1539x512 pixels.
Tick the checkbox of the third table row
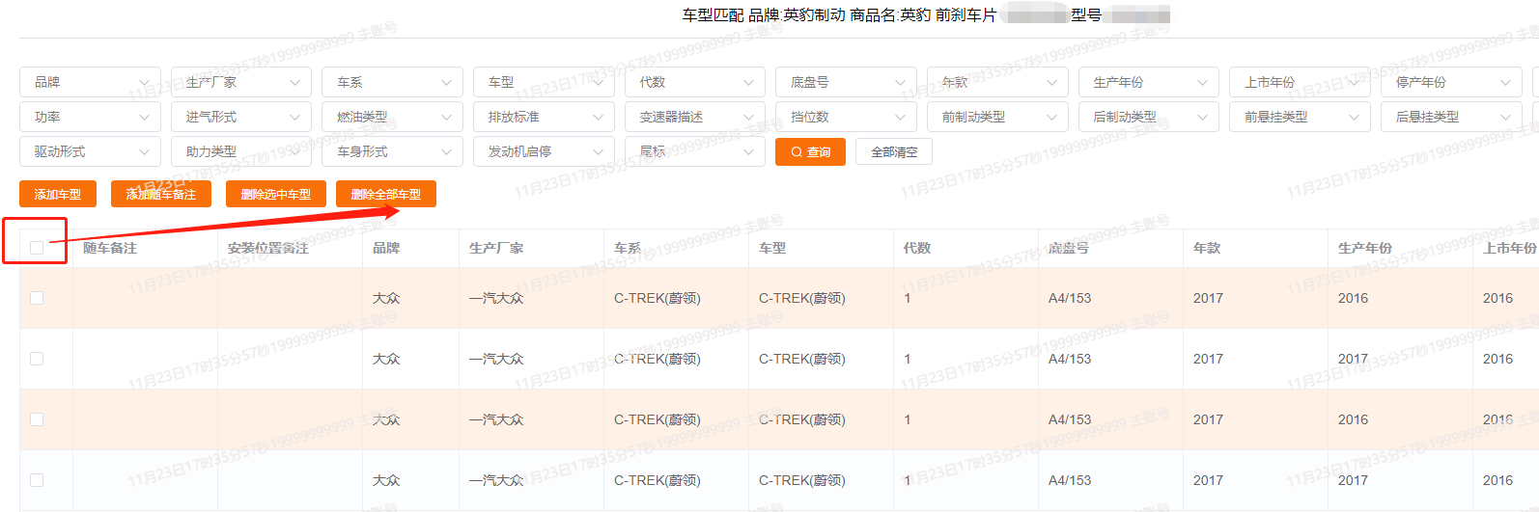(37, 419)
